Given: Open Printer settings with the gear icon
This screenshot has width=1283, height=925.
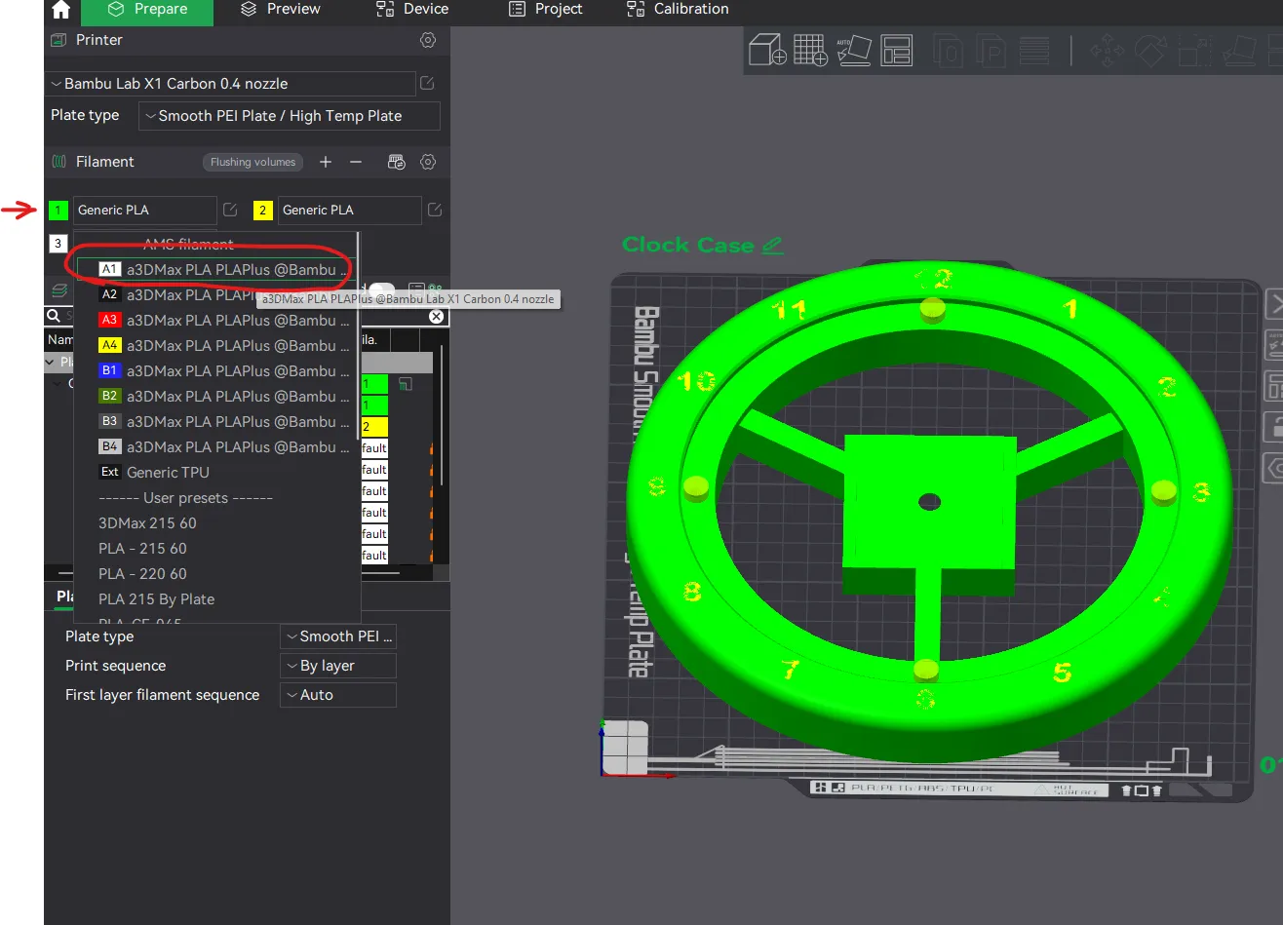Looking at the screenshot, I should pyautogui.click(x=428, y=40).
